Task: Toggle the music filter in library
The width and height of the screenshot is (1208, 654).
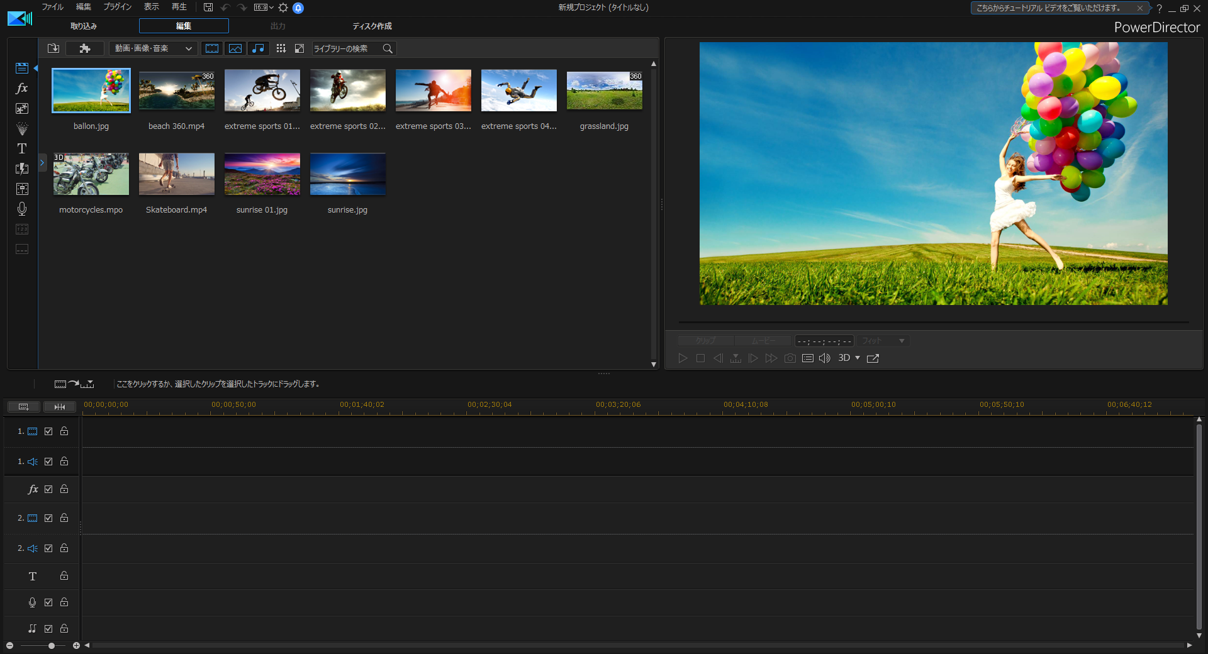Action: [x=258, y=48]
